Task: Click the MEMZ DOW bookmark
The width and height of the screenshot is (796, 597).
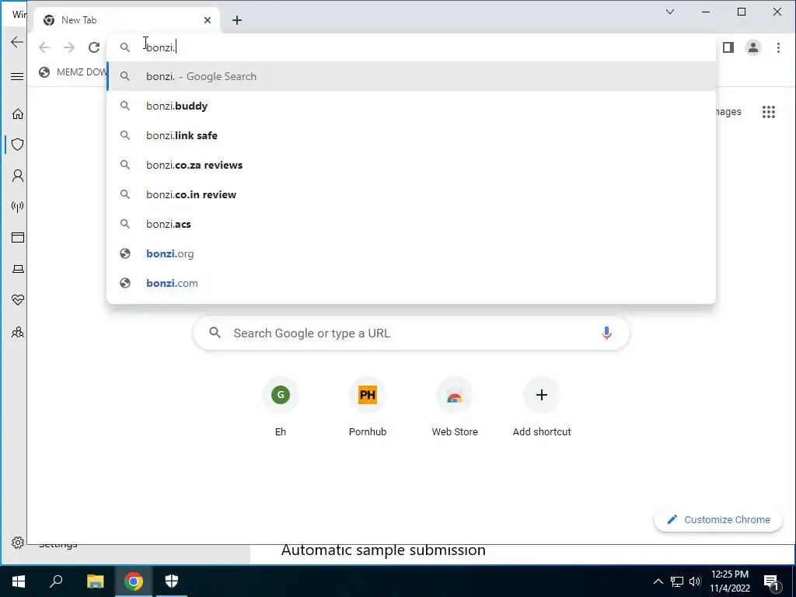Action: pyautogui.click(x=72, y=72)
